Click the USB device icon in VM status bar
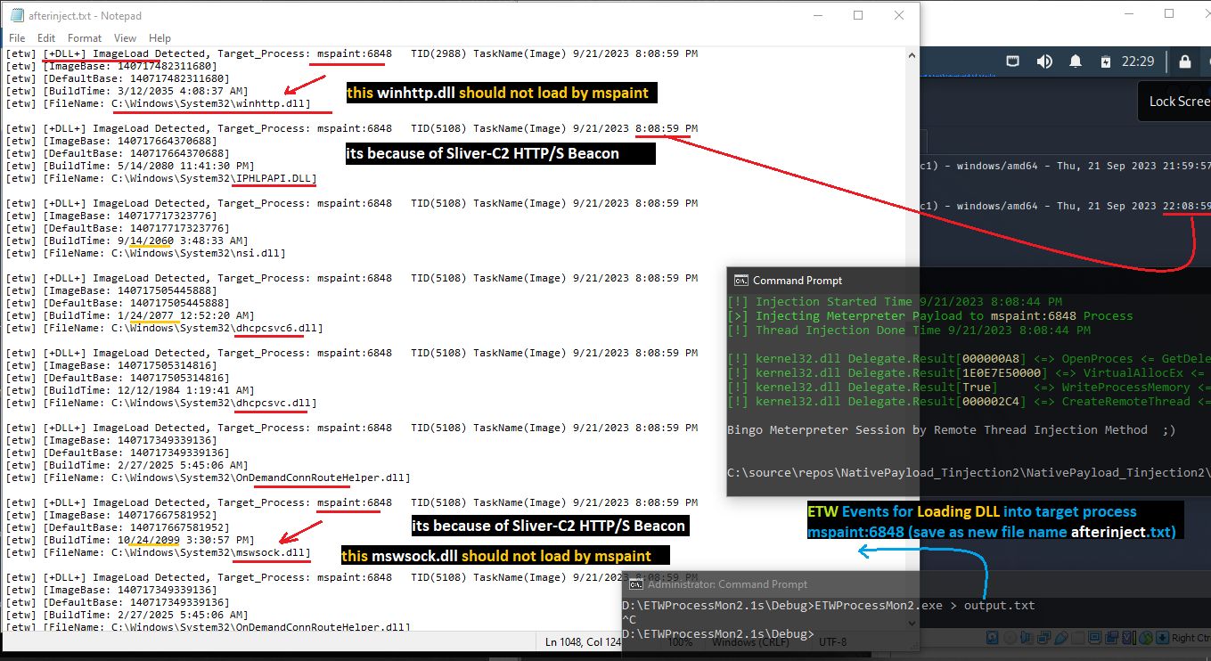This screenshot has width=1211, height=661. (x=1061, y=638)
